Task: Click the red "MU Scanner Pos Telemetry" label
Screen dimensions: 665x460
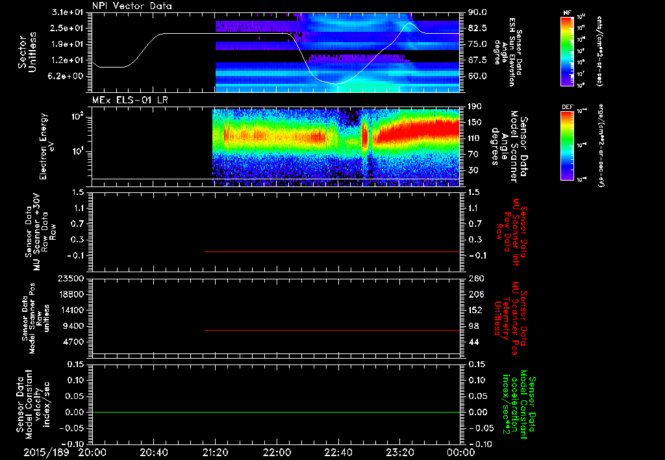Action: click(x=510, y=318)
